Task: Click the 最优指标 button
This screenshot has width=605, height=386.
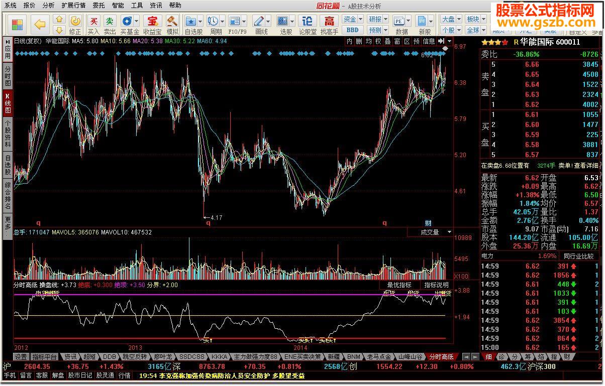Action: coord(399,285)
